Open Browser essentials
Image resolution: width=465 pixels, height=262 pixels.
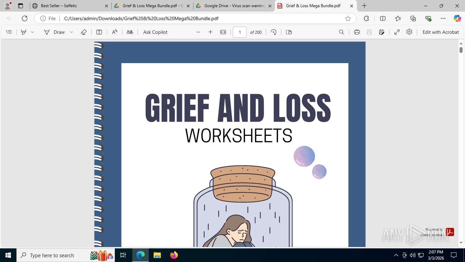428,18
